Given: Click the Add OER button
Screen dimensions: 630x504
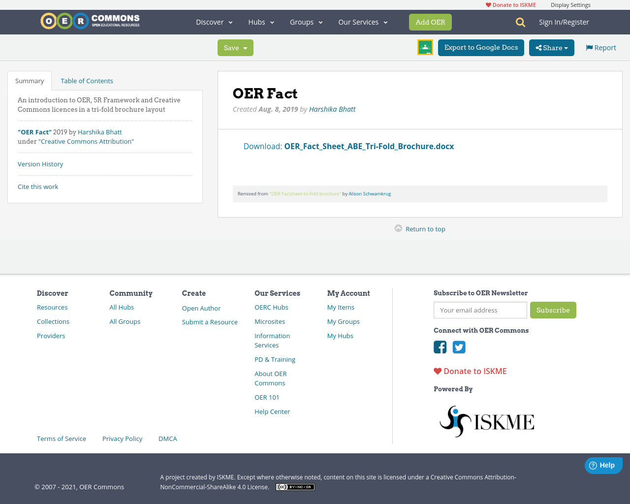Looking at the screenshot, I should 430,22.
